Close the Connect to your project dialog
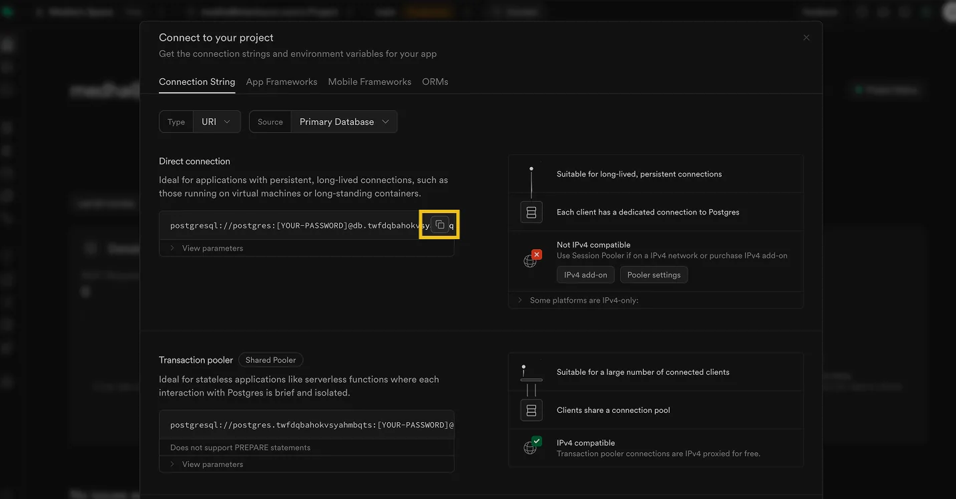Viewport: 956px width, 499px height. tap(806, 37)
